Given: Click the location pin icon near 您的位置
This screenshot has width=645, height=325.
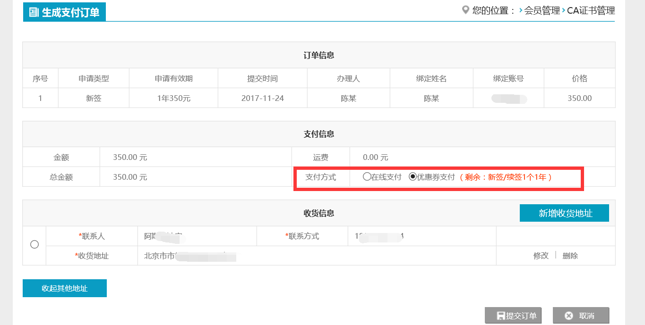Looking at the screenshot, I should (x=465, y=10).
